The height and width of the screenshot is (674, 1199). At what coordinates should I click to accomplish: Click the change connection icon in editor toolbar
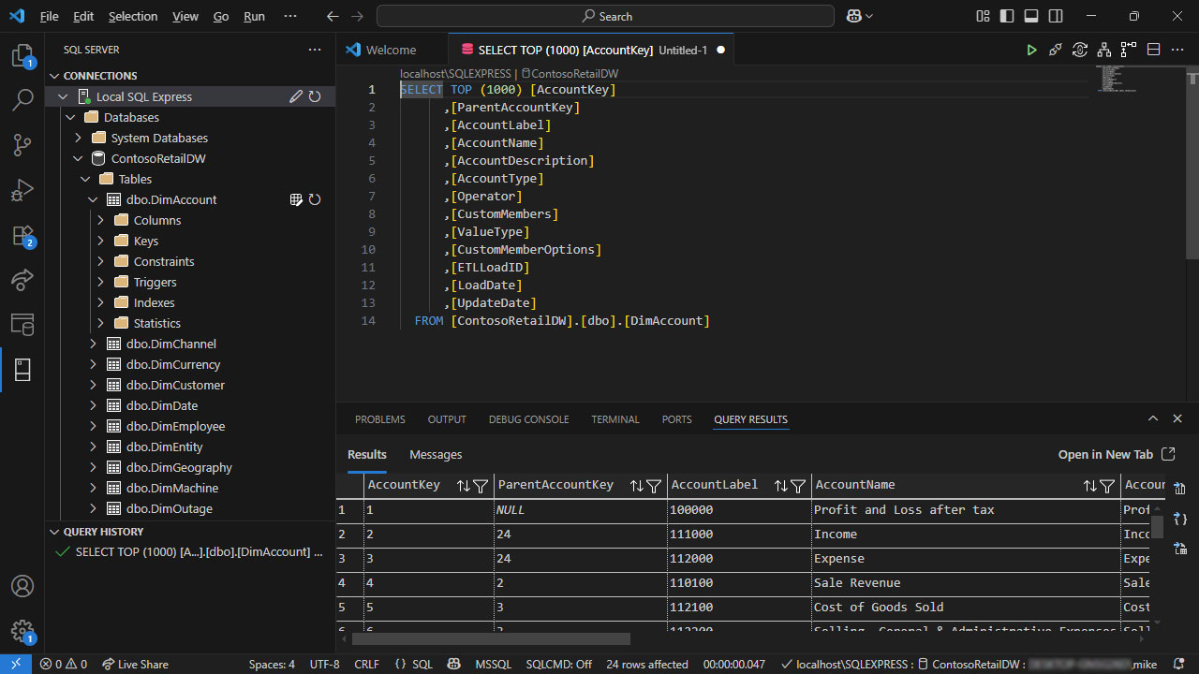click(1080, 50)
